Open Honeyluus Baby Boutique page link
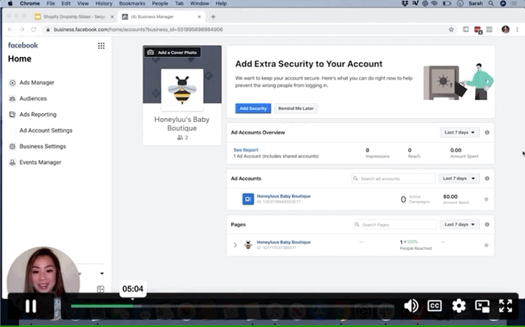 (284, 242)
